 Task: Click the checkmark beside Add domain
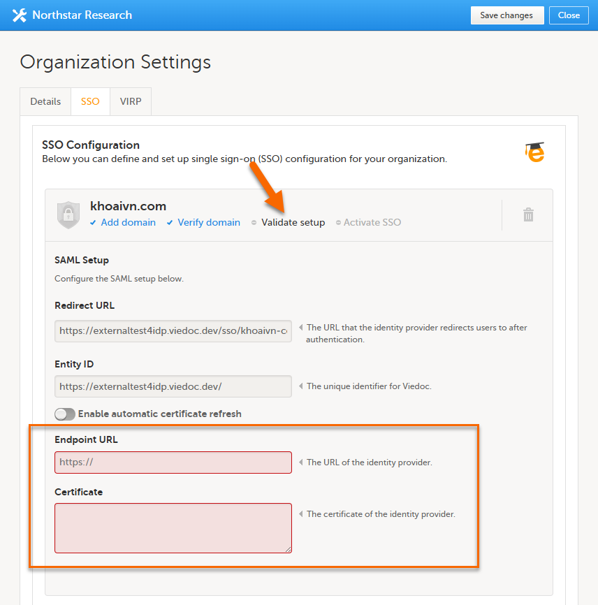(94, 223)
